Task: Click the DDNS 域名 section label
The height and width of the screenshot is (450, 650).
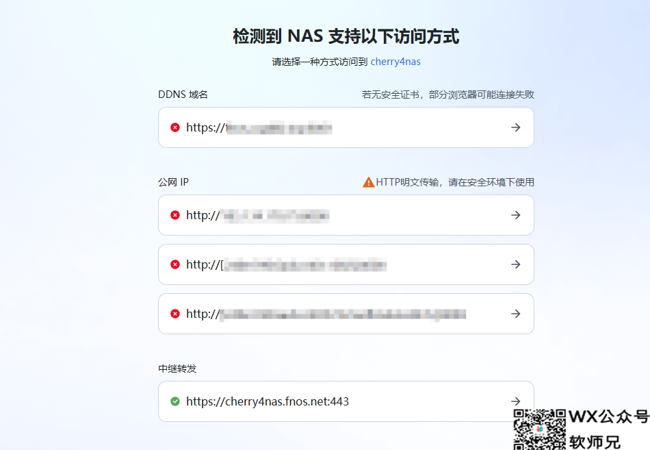Action: pos(183,95)
